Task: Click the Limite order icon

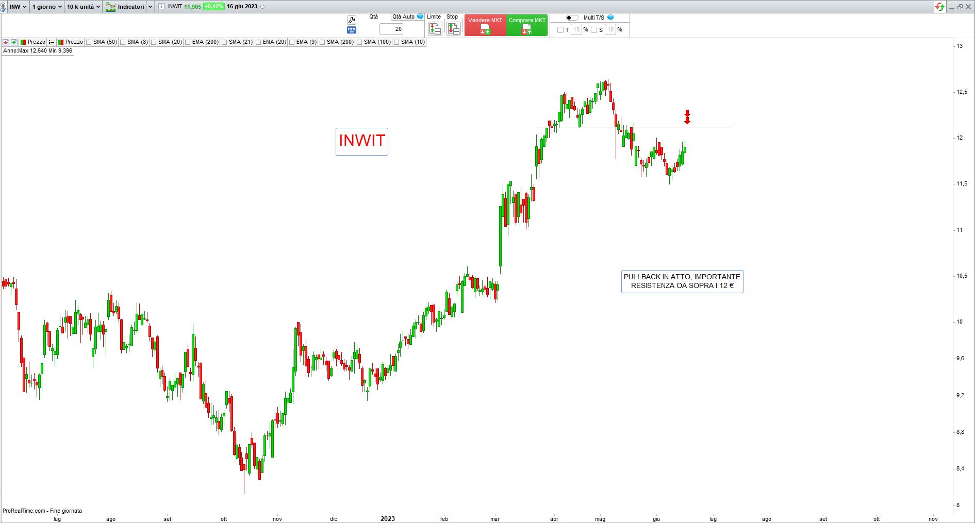Action: tap(435, 29)
